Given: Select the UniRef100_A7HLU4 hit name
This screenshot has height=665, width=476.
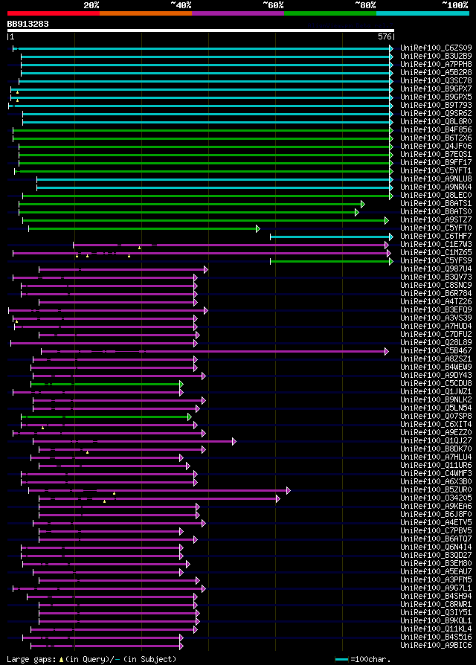Looking at the screenshot, I should point(436,457).
